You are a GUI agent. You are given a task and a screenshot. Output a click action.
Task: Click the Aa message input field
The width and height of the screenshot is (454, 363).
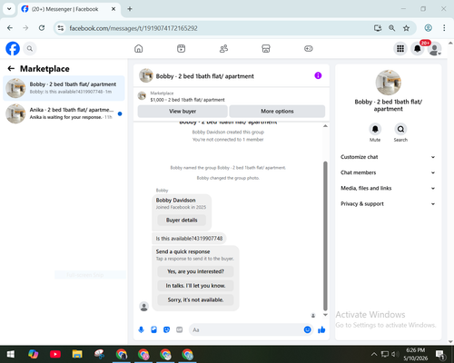pyautogui.click(x=246, y=329)
